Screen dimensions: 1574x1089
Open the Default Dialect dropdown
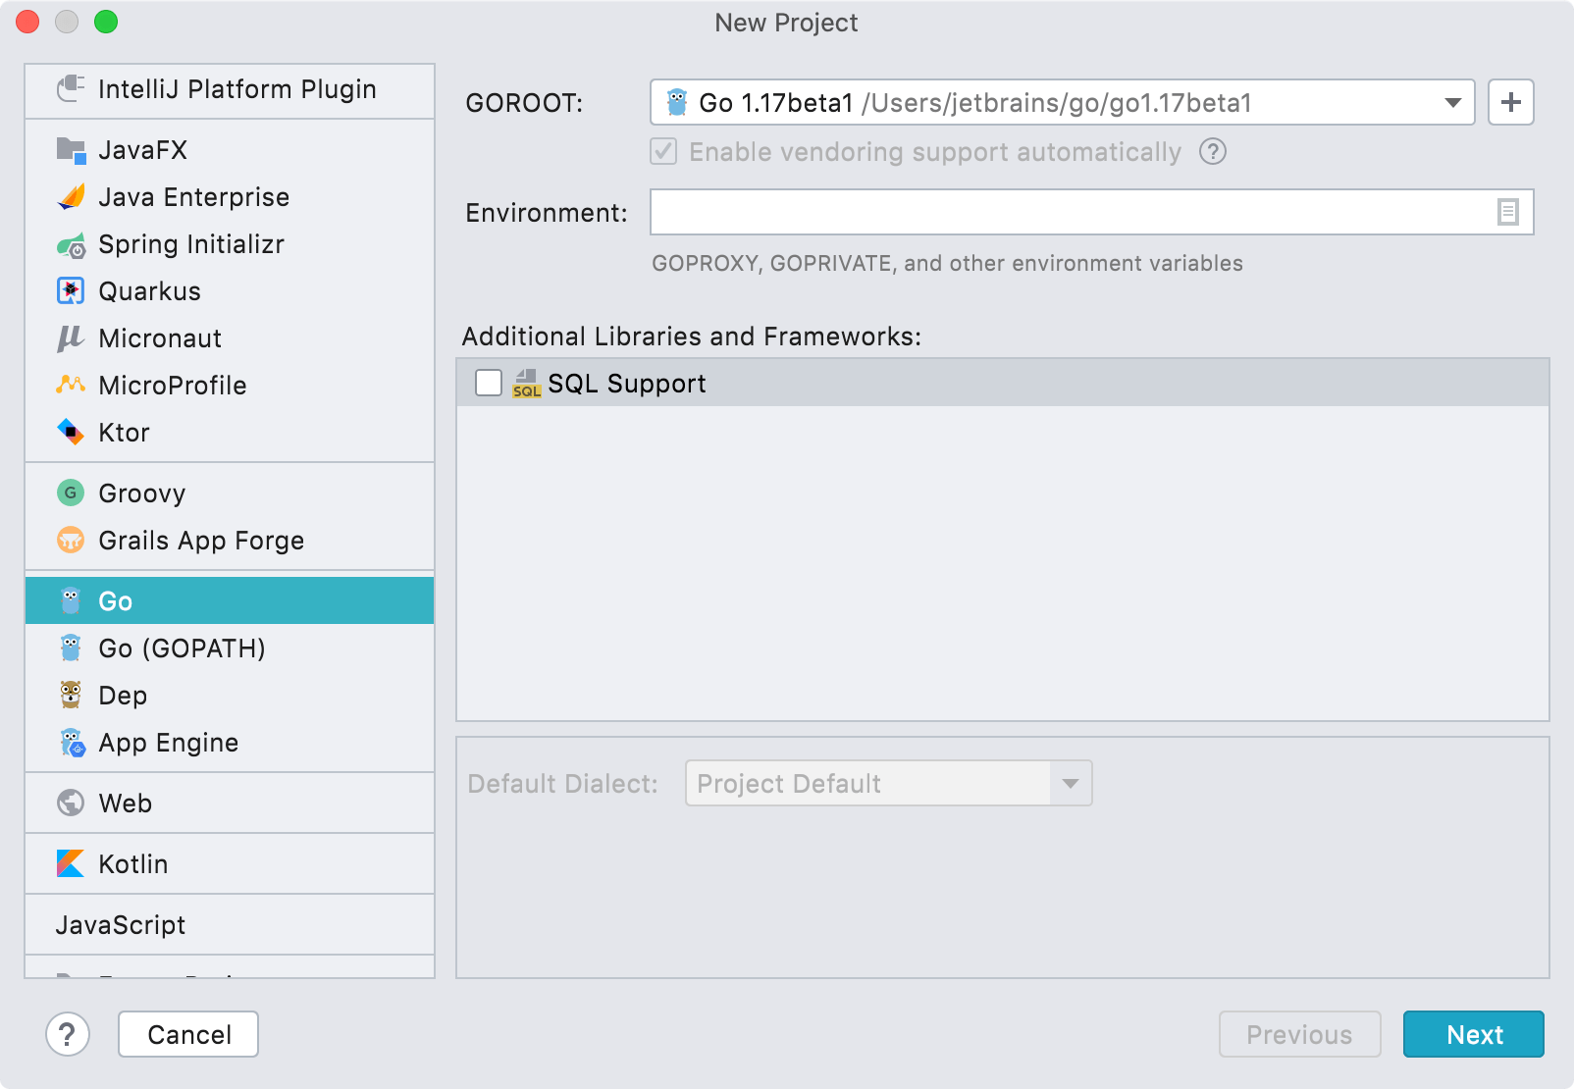click(x=1071, y=783)
